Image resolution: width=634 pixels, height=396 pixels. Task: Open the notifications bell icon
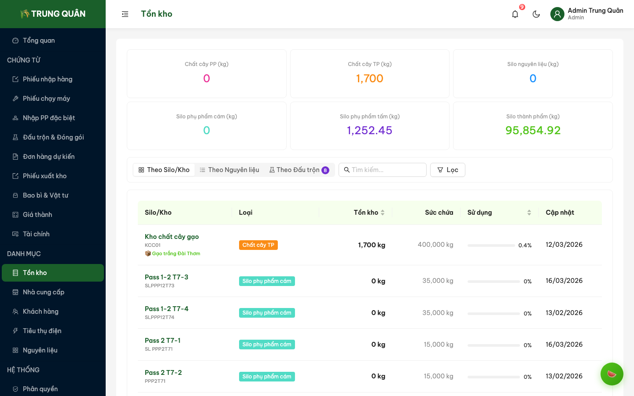click(515, 14)
